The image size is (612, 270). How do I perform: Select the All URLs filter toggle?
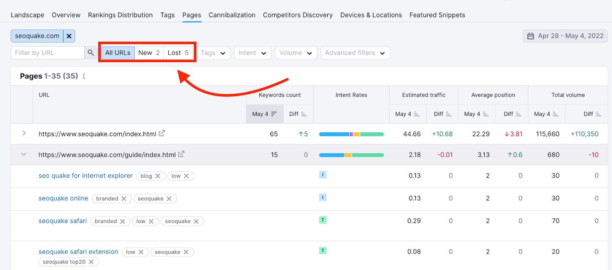coord(118,53)
